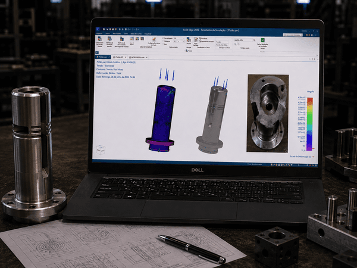Screen dimensions: 357x268
Task: Switch to the MONTAGEM.asm document tab
Action: (x=137, y=57)
